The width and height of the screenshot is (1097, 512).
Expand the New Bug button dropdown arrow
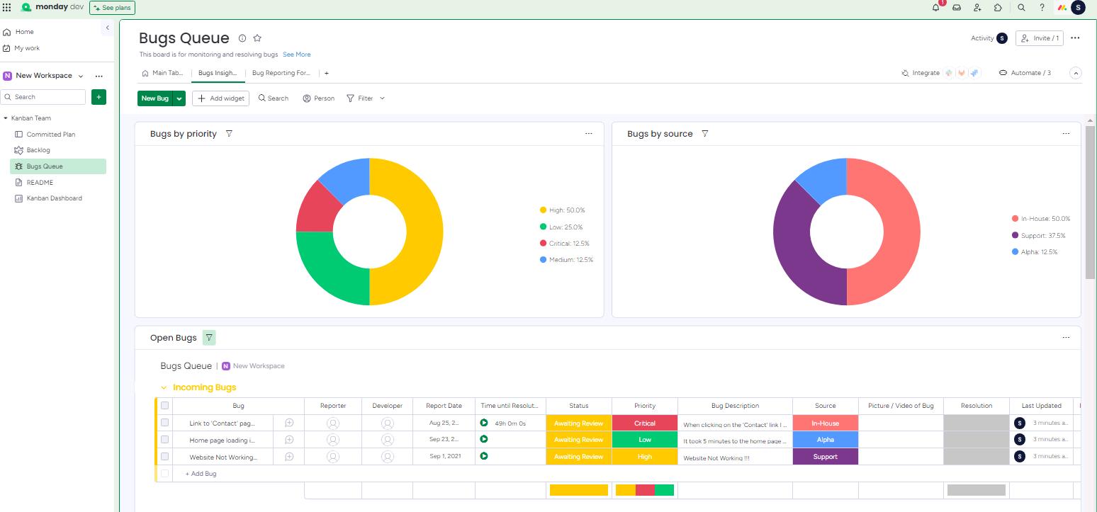(179, 98)
